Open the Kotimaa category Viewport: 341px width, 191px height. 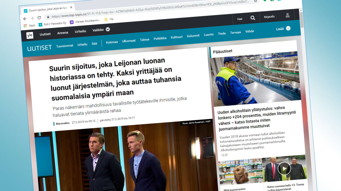[112, 42]
